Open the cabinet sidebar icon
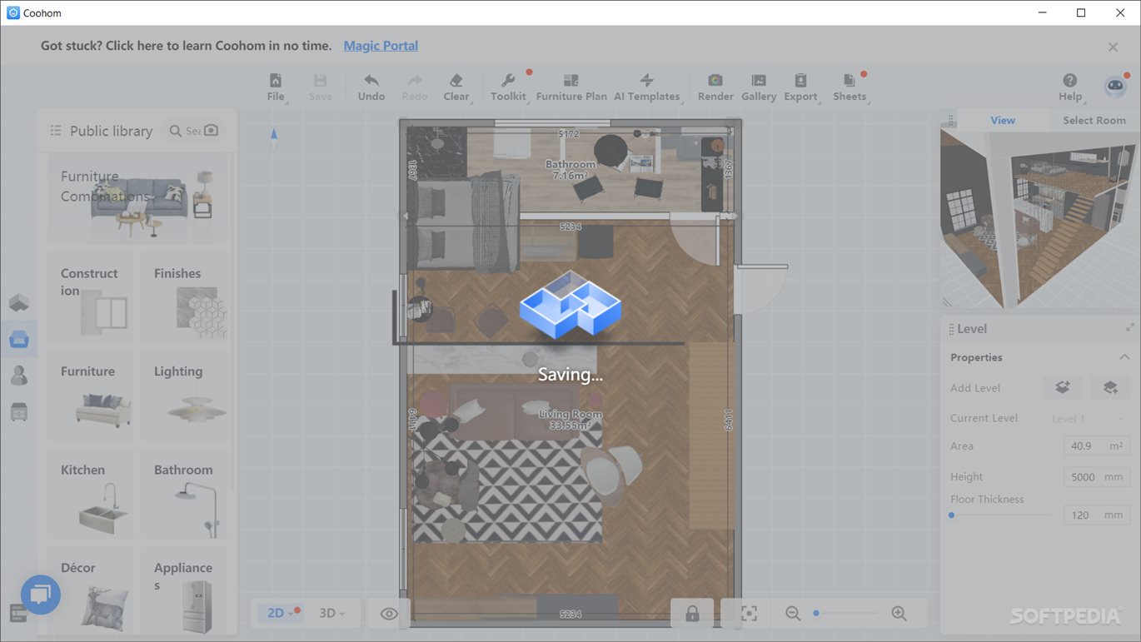The image size is (1141, 642). 19,411
